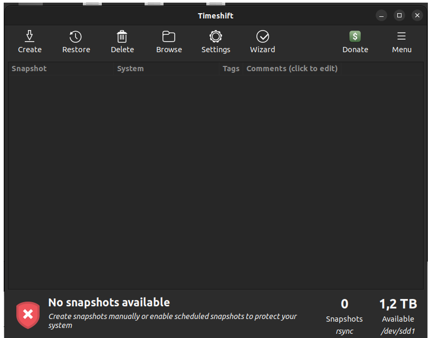Screen dimensions: 430x338
Task: Click the green Donate dollar icon
Action: tap(355, 36)
